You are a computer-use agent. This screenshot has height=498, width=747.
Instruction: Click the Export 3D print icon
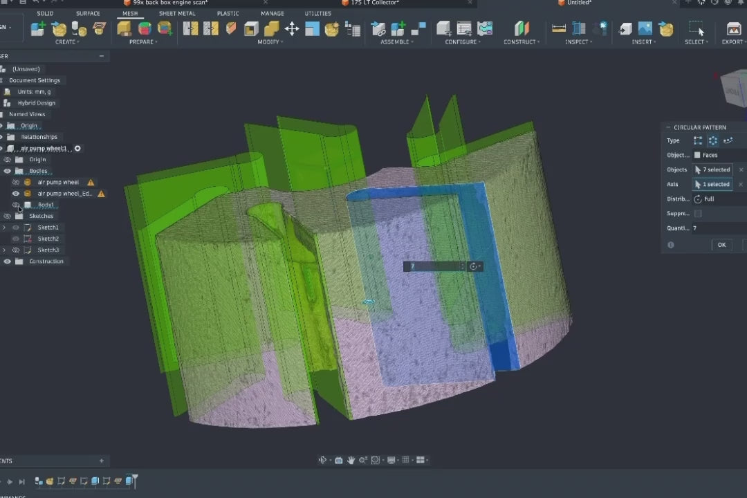(x=734, y=29)
